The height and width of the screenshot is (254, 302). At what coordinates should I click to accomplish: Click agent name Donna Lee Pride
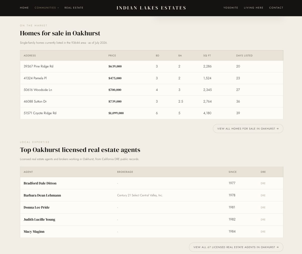click(x=36, y=207)
